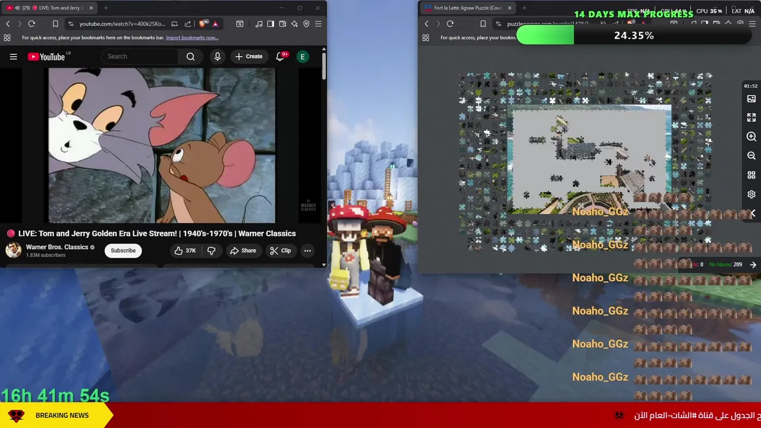Clip the Tom and Jerry live stream
The height and width of the screenshot is (428, 761).
coord(280,251)
